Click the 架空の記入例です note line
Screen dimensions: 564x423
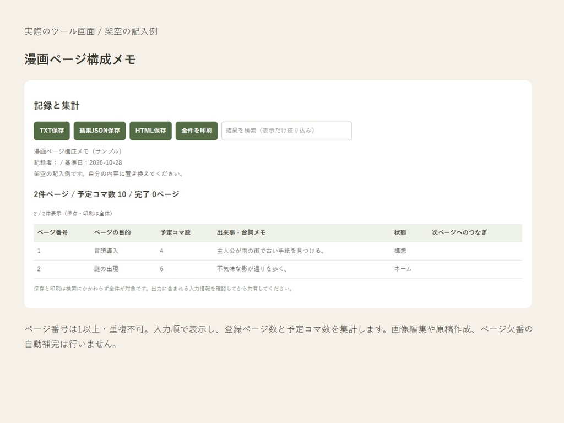109,173
